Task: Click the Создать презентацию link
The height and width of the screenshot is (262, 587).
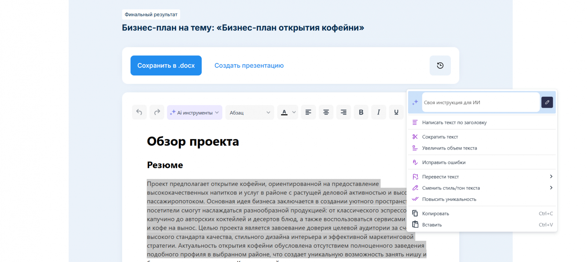Action: pos(249,66)
